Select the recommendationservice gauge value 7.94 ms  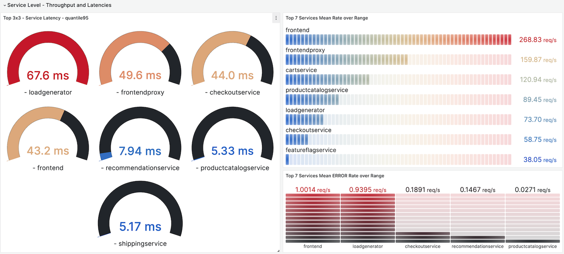point(140,151)
